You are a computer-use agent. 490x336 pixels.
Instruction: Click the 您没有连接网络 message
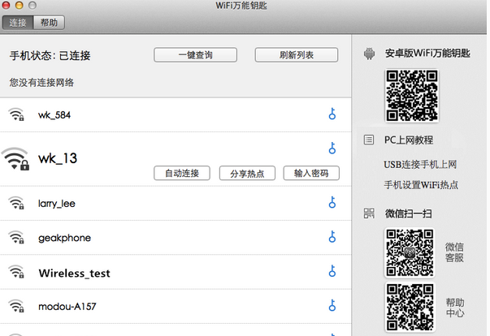coord(41,83)
